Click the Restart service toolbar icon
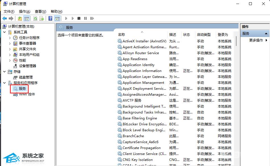This screenshot has width=270, height=166. click(x=92, y=18)
